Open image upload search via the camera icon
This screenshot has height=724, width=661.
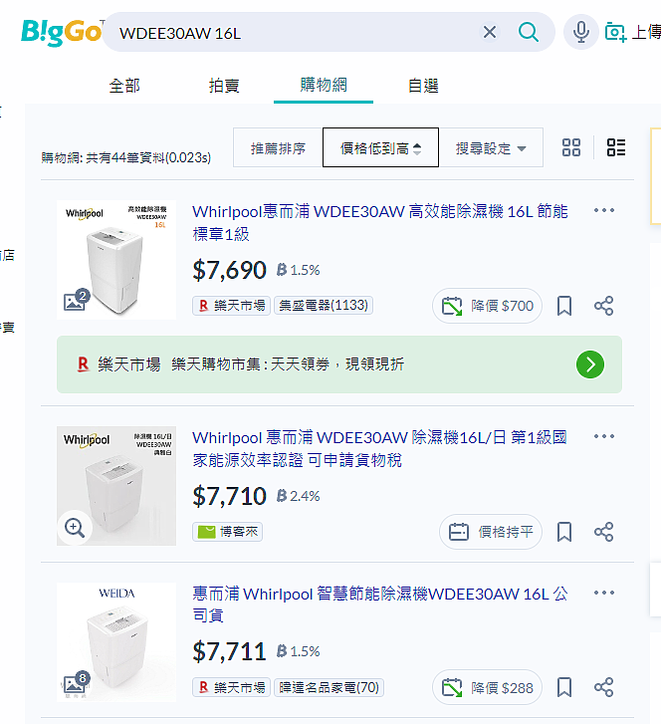coord(616,32)
